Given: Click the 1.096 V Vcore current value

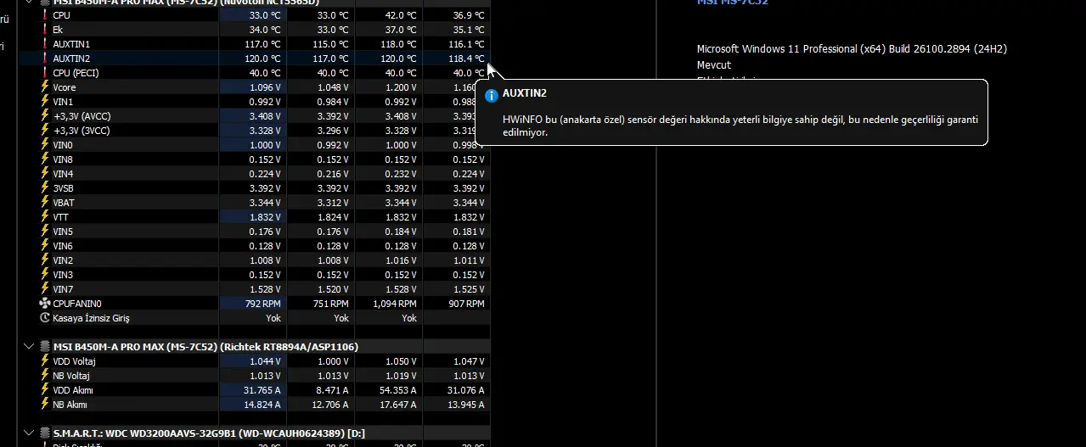Looking at the screenshot, I should click(x=265, y=87).
